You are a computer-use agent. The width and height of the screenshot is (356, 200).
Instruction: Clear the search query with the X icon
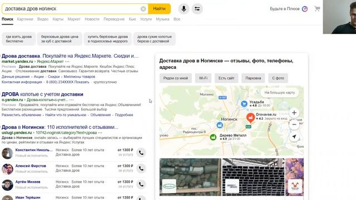tap(143, 9)
